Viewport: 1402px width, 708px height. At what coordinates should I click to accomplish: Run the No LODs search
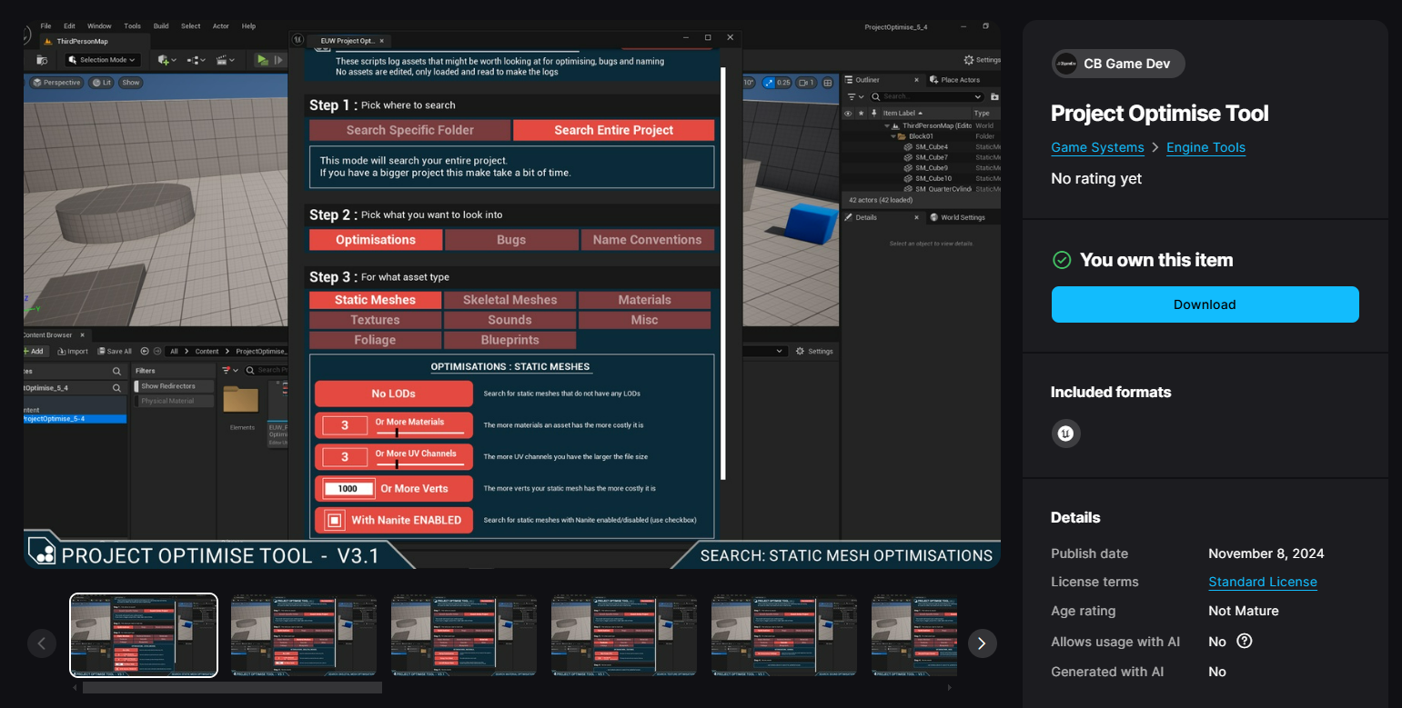394,394
